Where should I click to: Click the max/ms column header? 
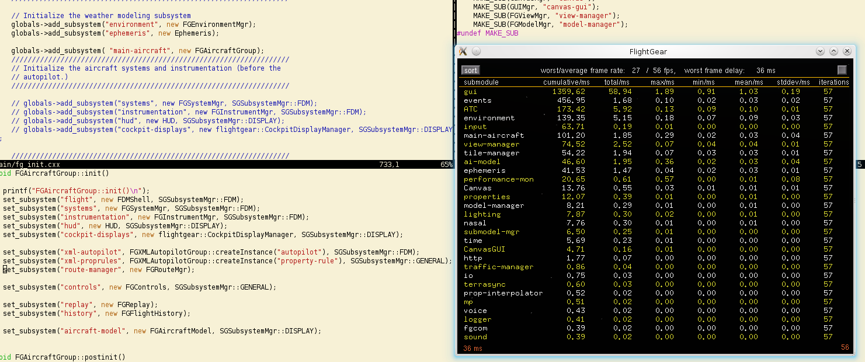pyautogui.click(x=662, y=82)
